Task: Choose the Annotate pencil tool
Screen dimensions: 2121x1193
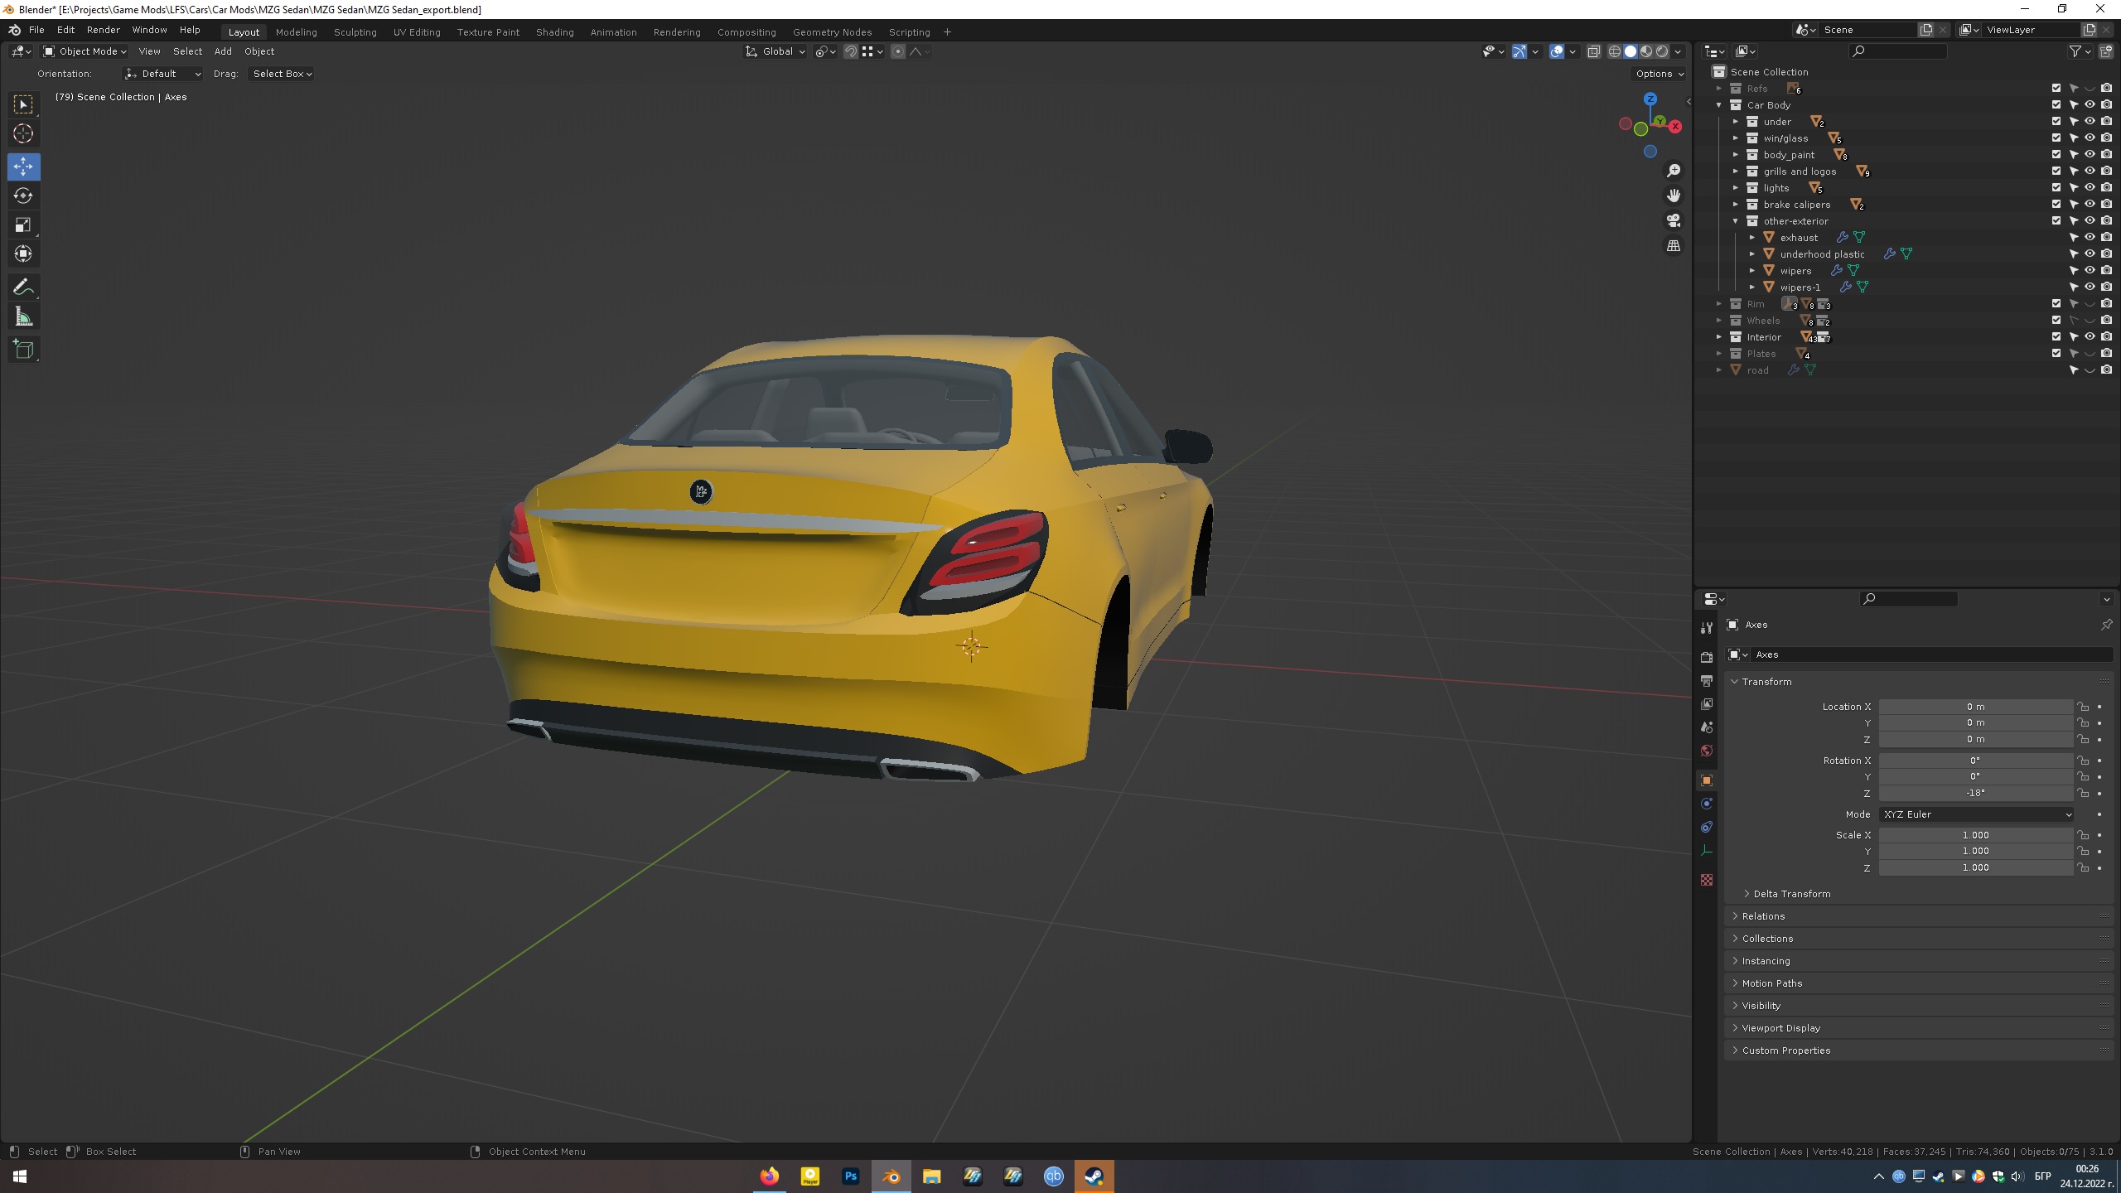Action: tap(23, 287)
